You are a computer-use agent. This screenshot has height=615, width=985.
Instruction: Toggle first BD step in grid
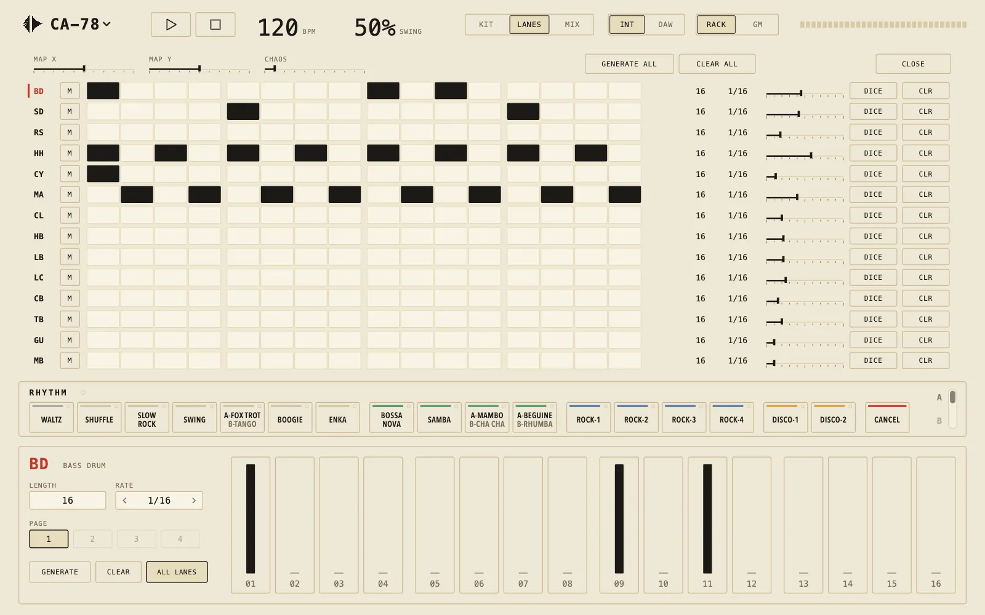pyautogui.click(x=103, y=91)
